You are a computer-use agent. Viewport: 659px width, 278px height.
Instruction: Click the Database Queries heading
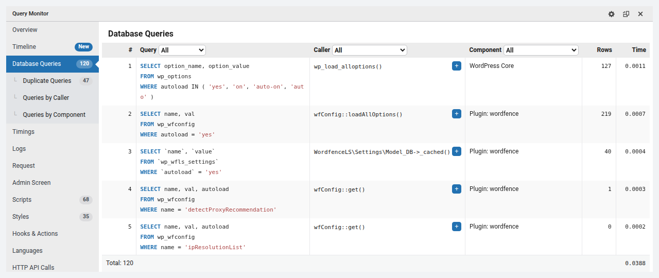tap(141, 34)
